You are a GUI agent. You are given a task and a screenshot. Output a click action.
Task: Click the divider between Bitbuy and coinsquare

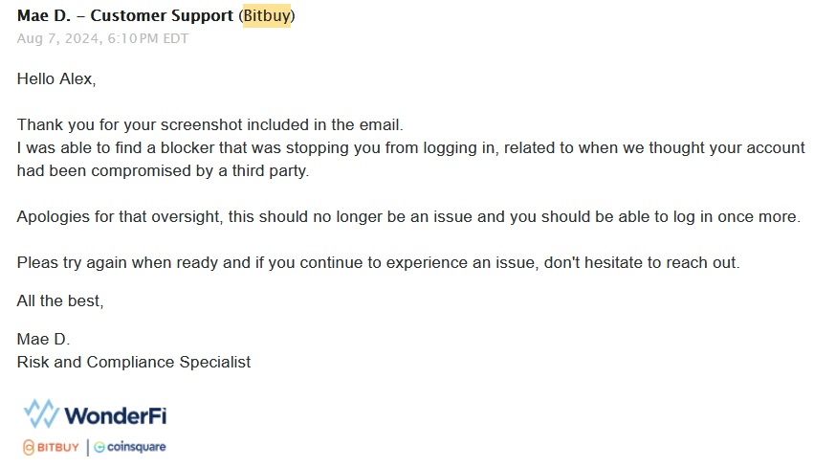point(87,448)
